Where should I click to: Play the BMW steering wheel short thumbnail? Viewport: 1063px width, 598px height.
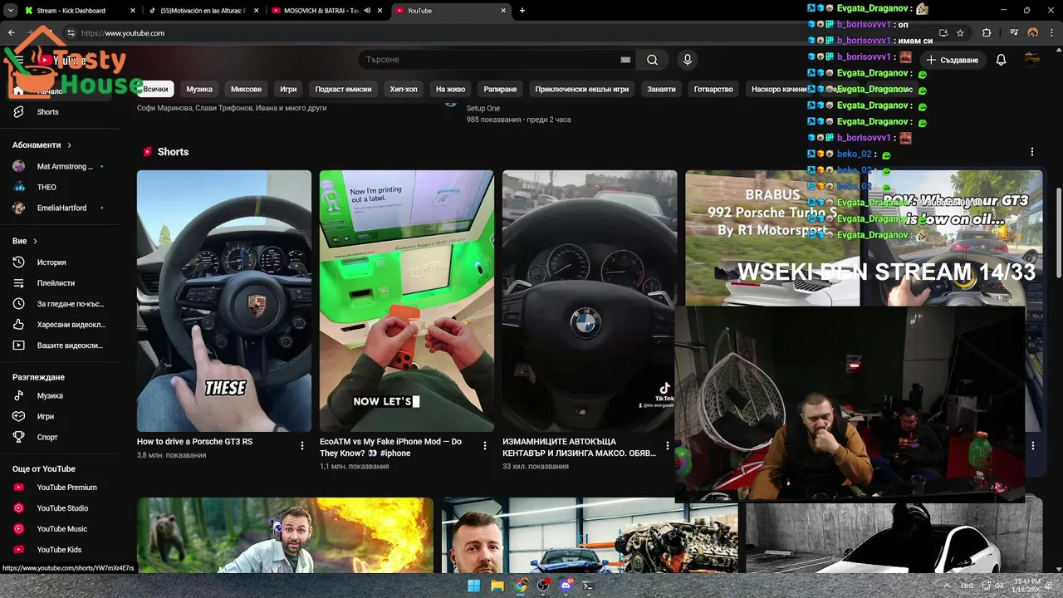(x=590, y=301)
